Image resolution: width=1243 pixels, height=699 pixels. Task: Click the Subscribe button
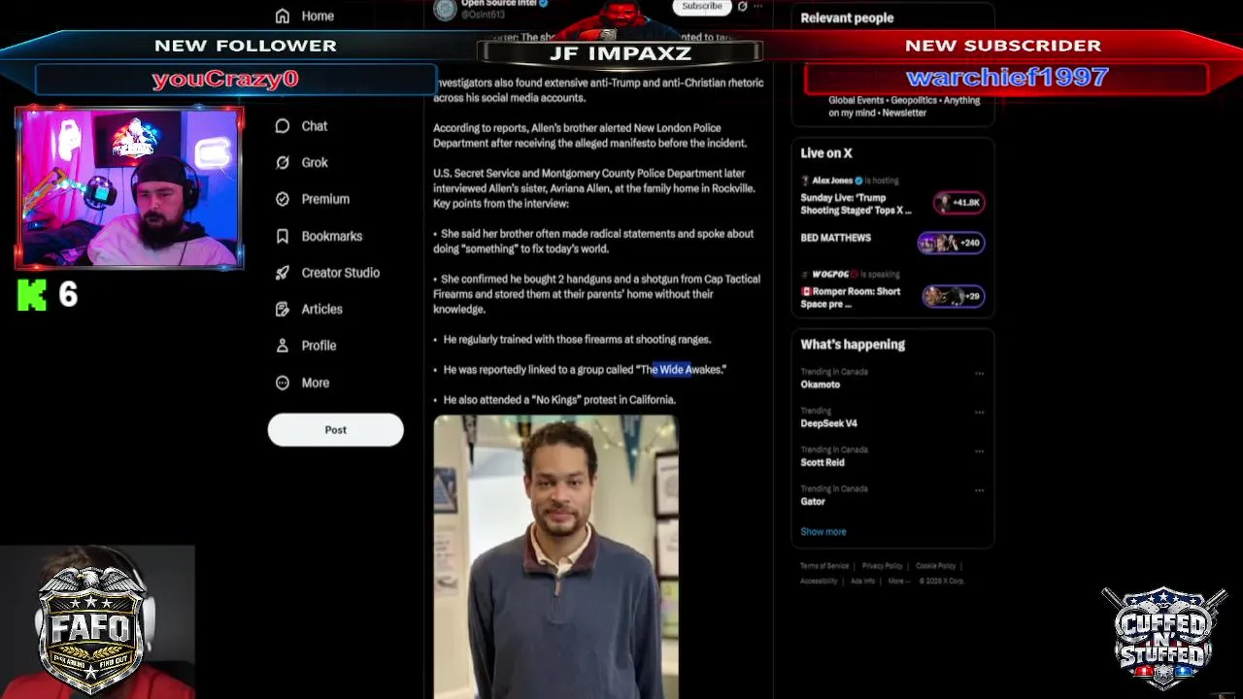(701, 6)
